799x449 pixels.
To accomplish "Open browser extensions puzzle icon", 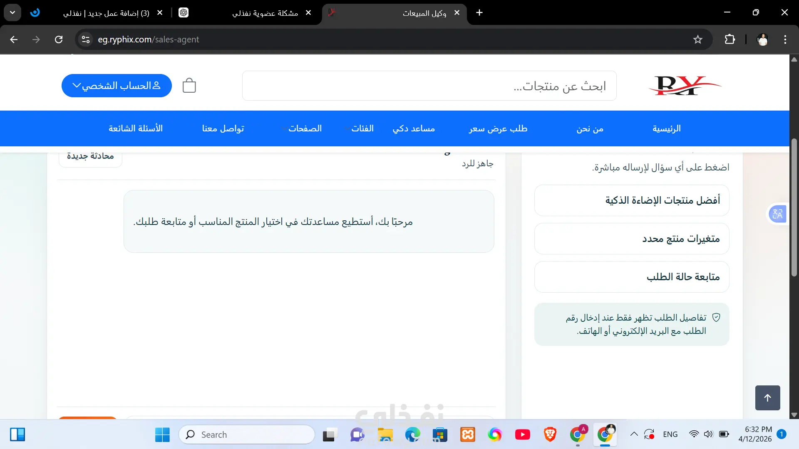I will pos(730,39).
